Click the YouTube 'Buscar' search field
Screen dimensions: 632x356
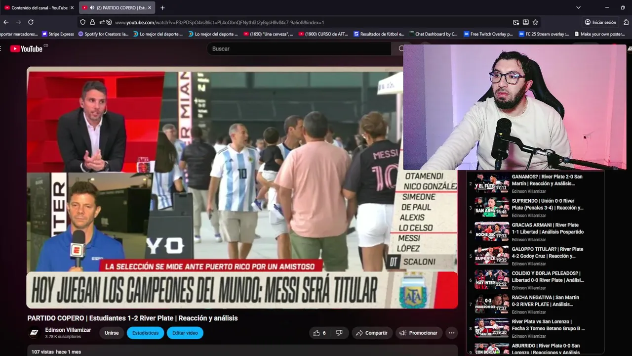pos(299,48)
